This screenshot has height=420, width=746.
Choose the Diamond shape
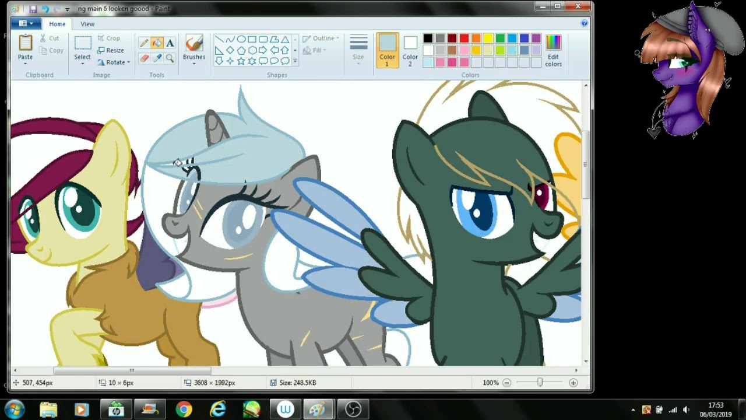pos(230,50)
